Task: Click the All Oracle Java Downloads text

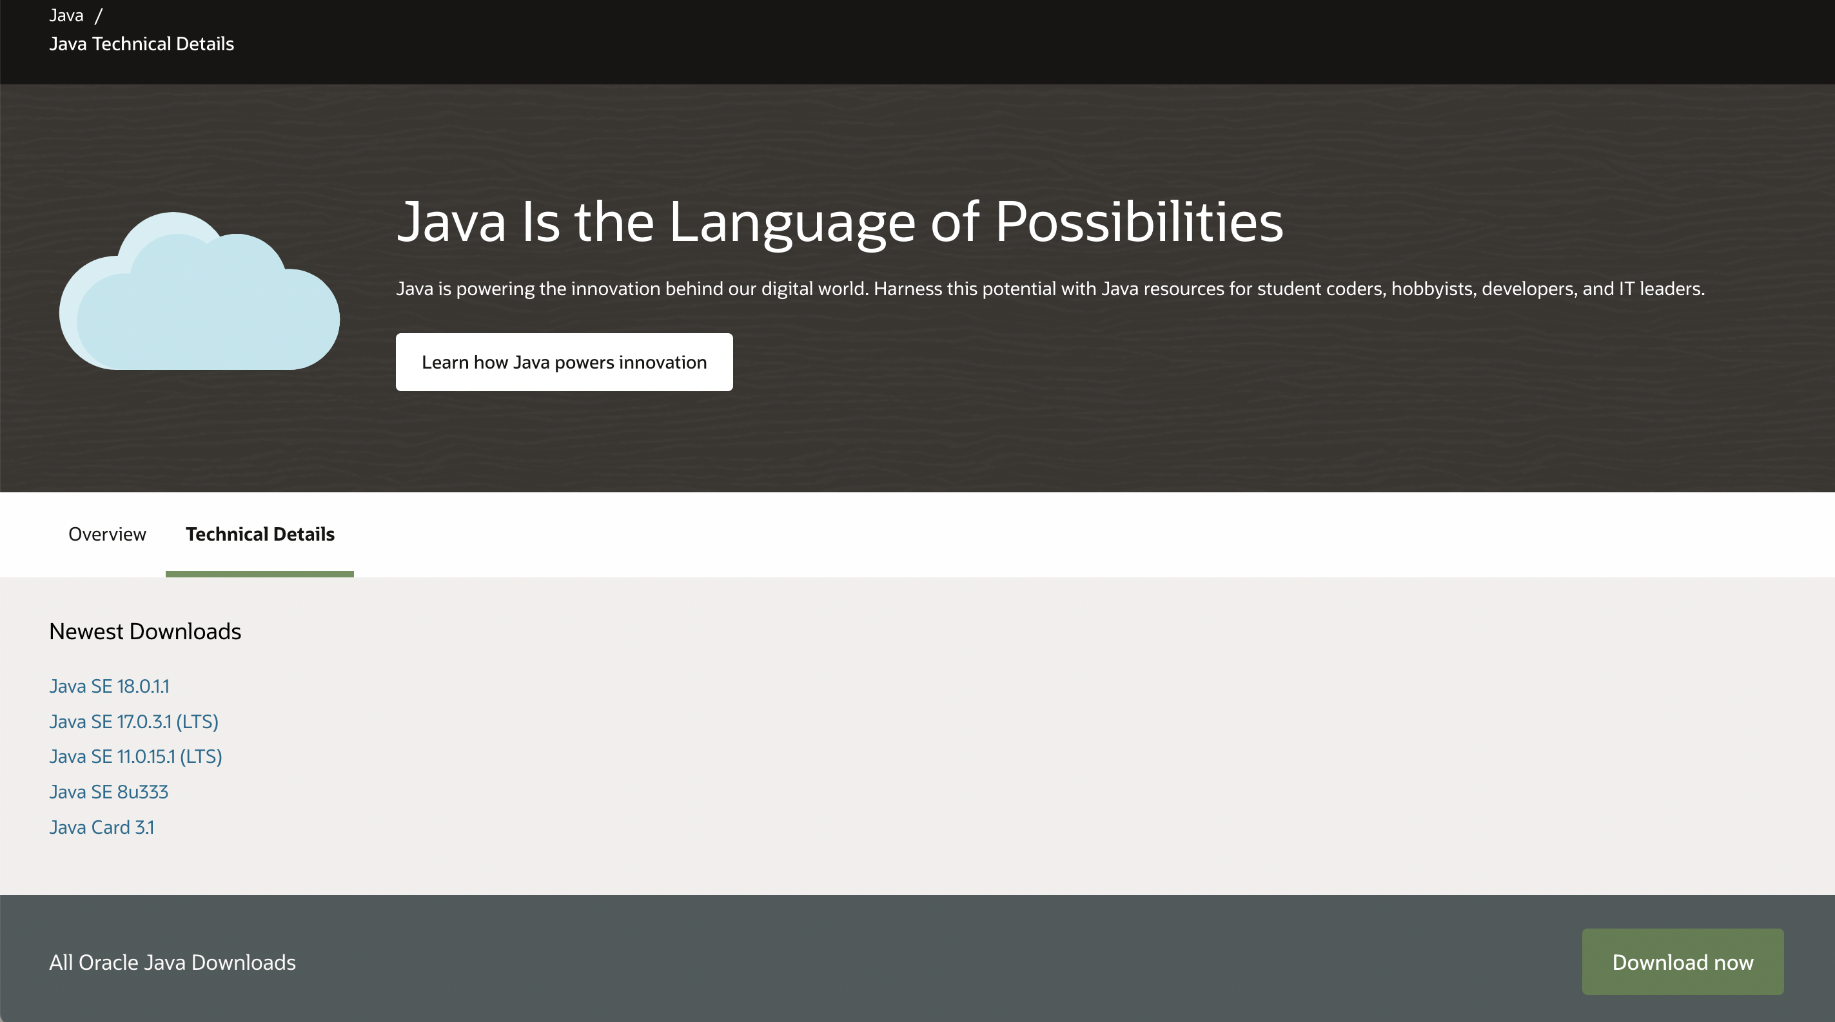Action: [x=172, y=962]
